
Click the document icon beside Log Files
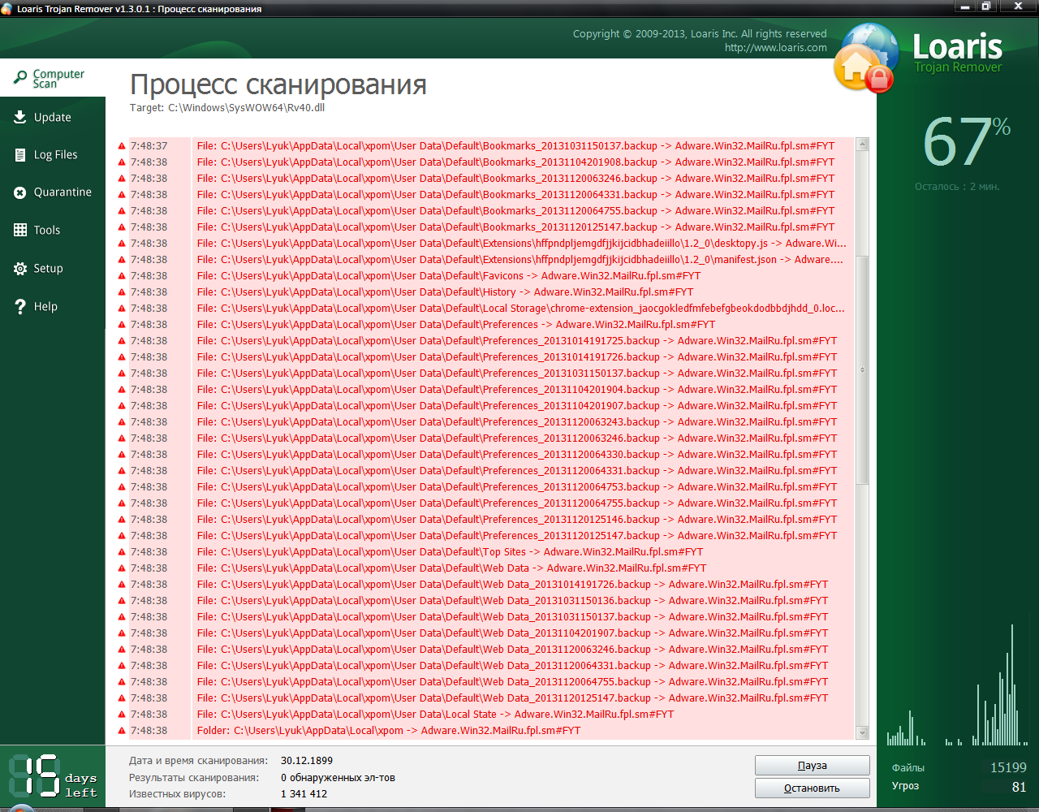(20, 154)
